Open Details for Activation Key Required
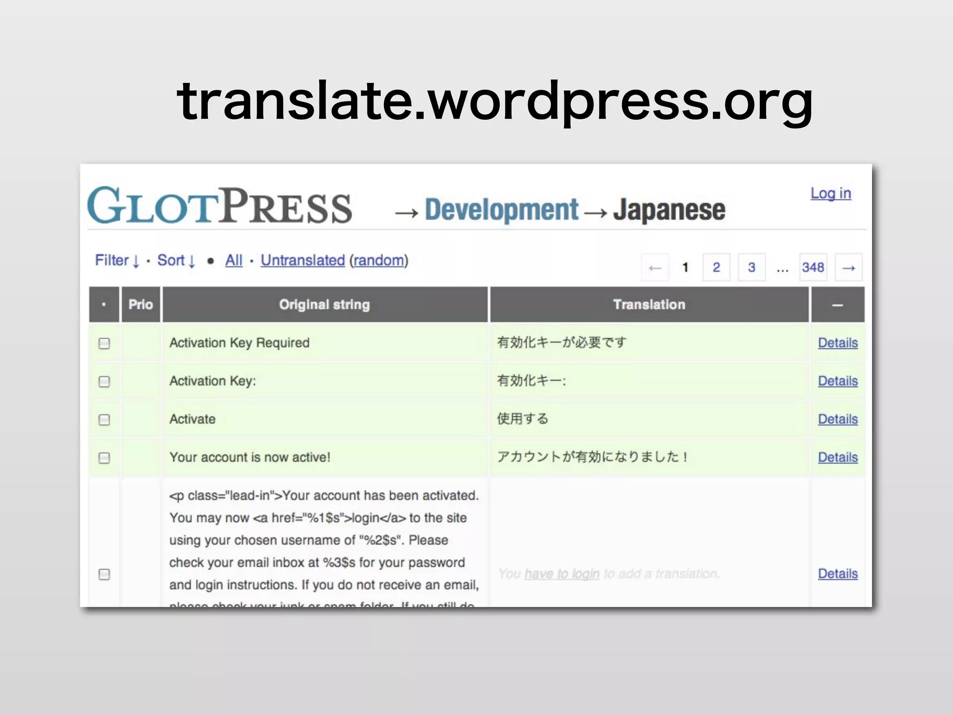The height and width of the screenshot is (715, 953). (838, 343)
